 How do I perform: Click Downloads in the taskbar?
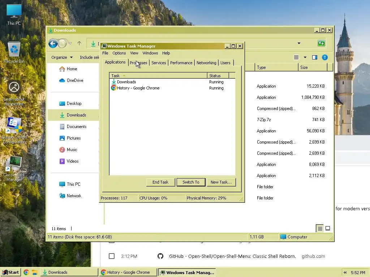tap(69, 272)
